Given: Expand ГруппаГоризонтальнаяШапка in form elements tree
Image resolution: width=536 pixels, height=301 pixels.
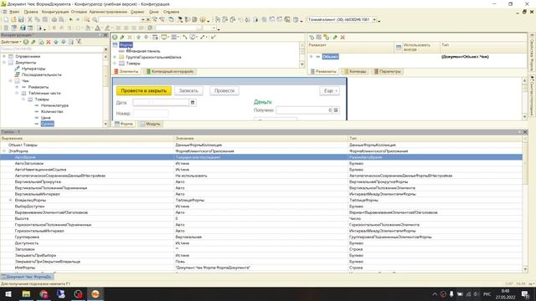Looking at the screenshot, I should pyautogui.click(x=116, y=57).
